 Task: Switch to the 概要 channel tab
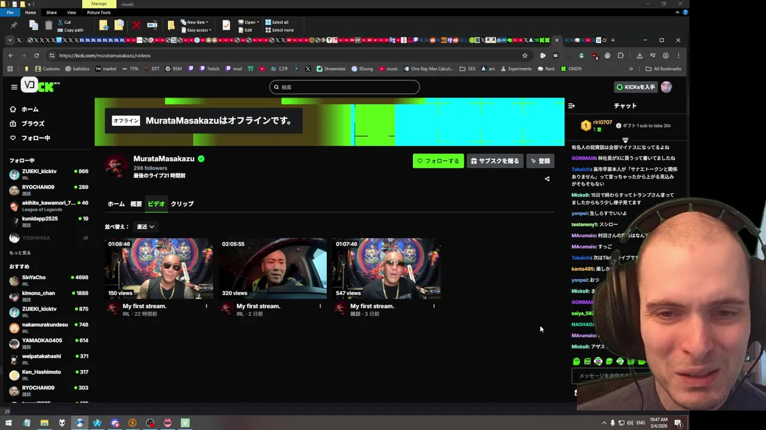click(136, 204)
